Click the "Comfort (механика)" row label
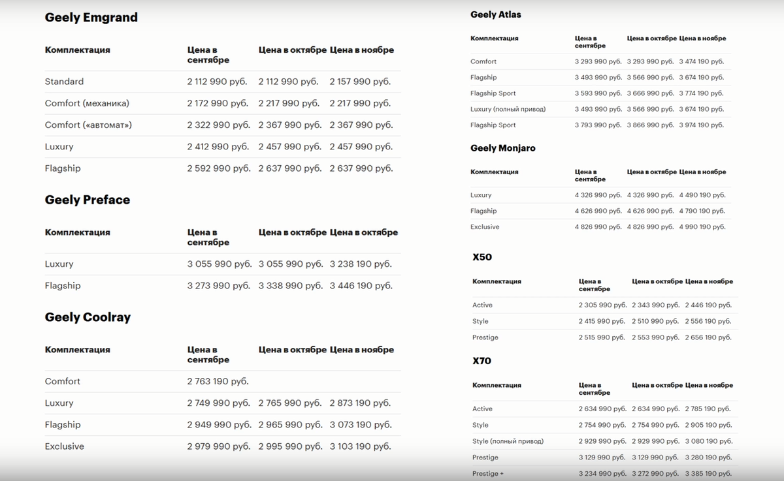Image resolution: width=784 pixels, height=481 pixels. [x=87, y=103]
